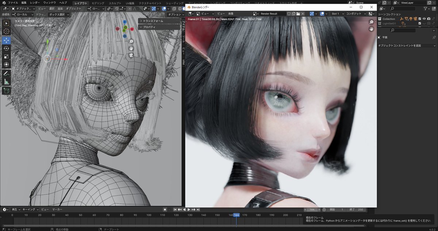The height and width of the screenshot is (231, 438).
Task: Jump to timeline start frame
Action: (x=176, y=209)
